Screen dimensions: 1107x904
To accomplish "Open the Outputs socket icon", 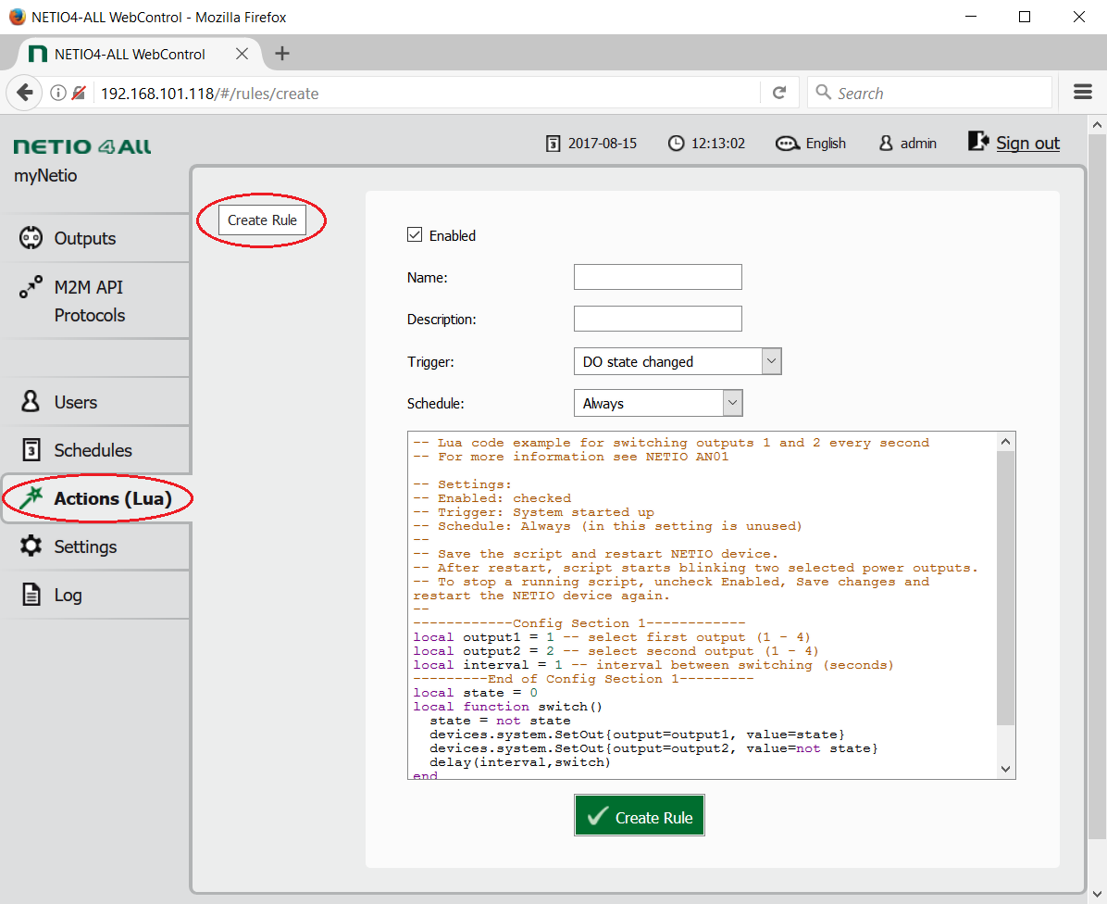I will (31, 238).
